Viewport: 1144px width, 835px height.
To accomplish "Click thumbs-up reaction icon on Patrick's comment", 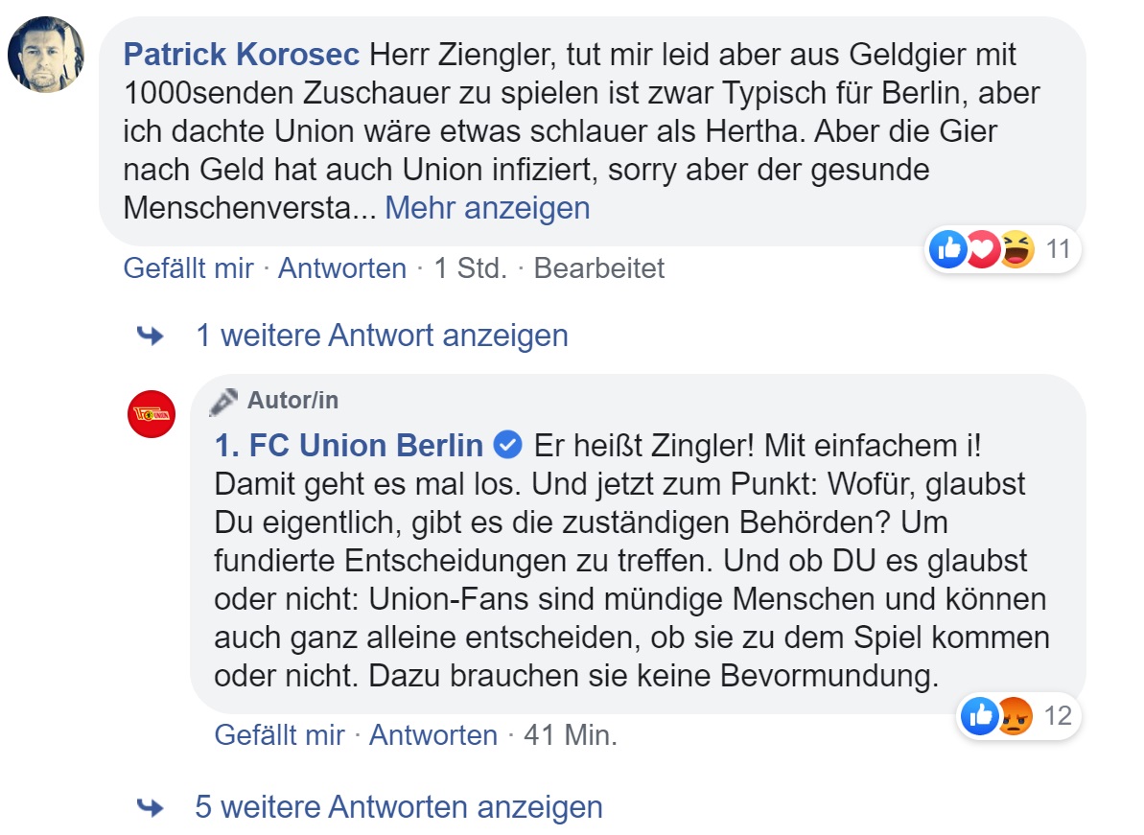I will click(x=948, y=250).
